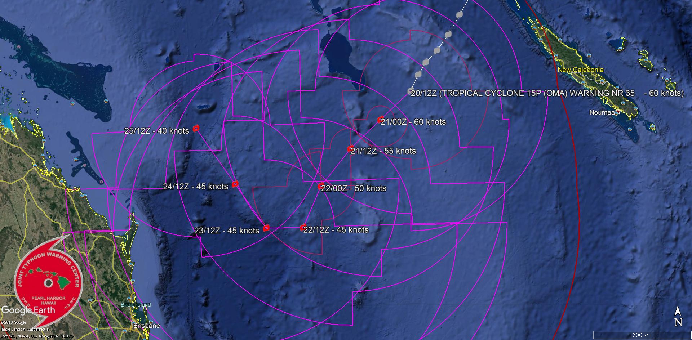
Task: Click the 22/00Z cyclone forecast position icon
Action: 321,186
